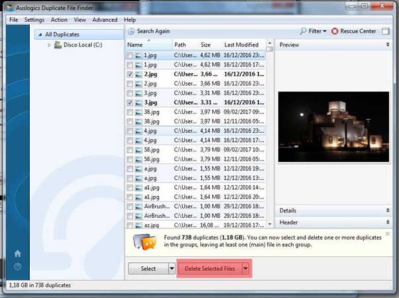This screenshot has height=298, width=399.
Task: Close the found duplicates info banner
Action: click(387, 234)
